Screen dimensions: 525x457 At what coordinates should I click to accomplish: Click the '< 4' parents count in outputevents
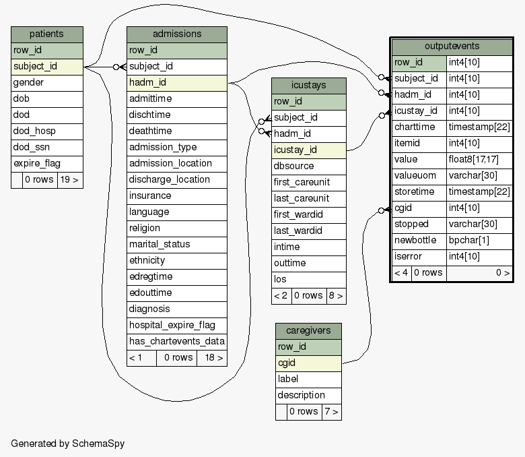(x=401, y=273)
